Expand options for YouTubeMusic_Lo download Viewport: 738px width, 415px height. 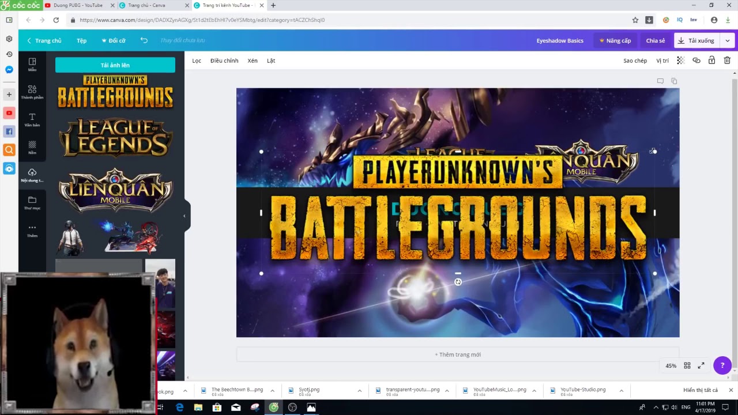[534, 391]
